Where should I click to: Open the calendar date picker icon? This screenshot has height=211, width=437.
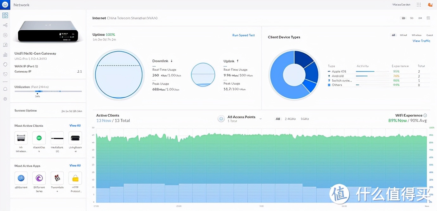[x=428, y=18]
